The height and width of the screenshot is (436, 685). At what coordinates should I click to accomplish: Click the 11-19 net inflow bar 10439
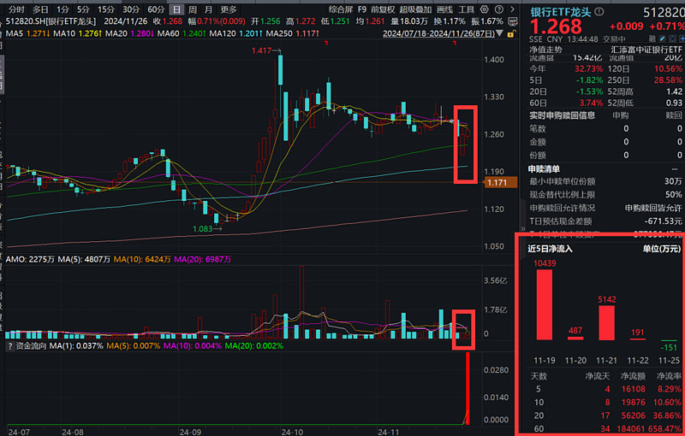pos(545,304)
